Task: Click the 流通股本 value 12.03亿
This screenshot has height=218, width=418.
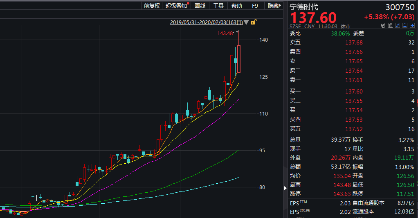Action: (404, 211)
